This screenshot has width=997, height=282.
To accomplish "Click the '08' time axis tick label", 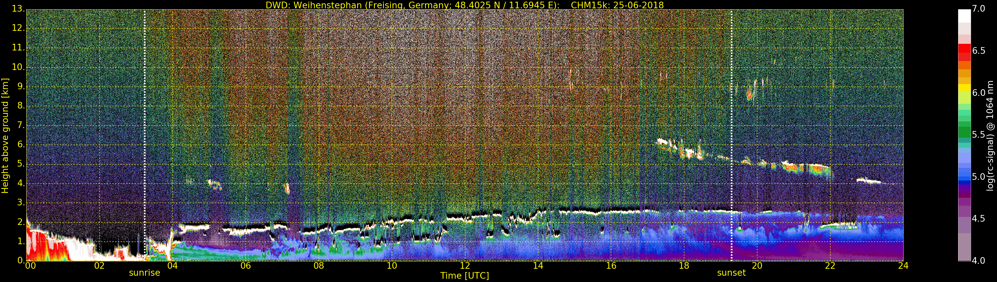I will tap(319, 265).
